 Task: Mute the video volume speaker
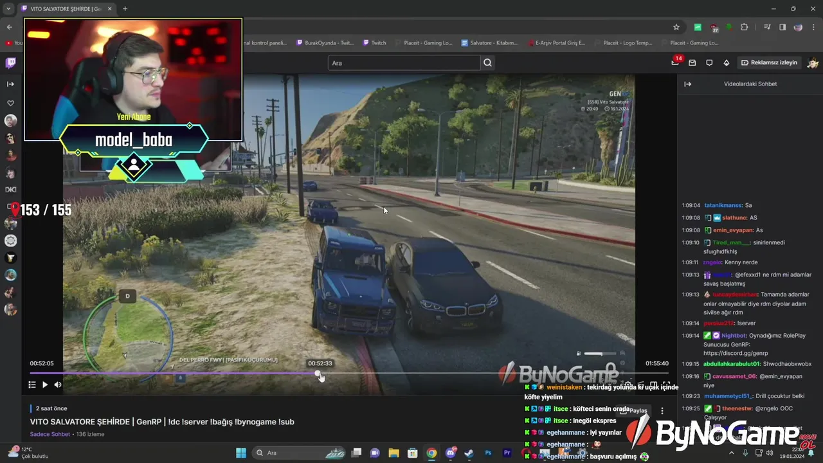58,385
